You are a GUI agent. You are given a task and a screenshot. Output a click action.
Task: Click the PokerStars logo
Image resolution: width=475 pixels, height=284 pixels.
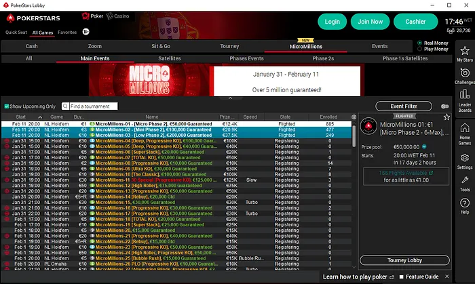(x=33, y=18)
